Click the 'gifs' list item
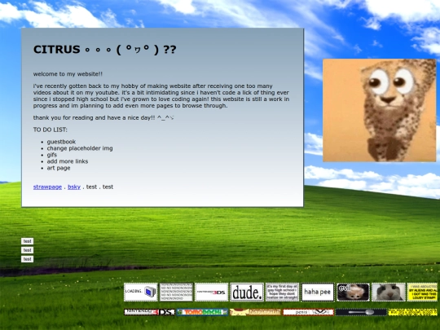This screenshot has width=440, height=330. point(52,155)
